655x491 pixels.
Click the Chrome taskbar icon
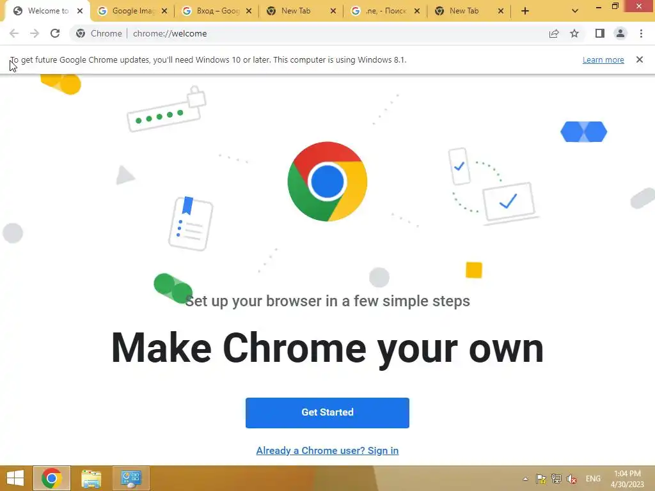pos(52,478)
